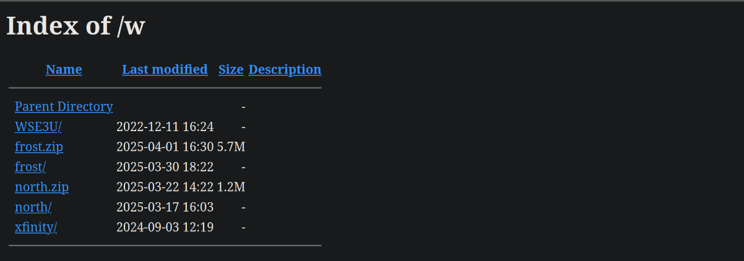Image resolution: width=744 pixels, height=261 pixels.
Task: Download the frost.zip archive
Action: click(x=39, y=147)
